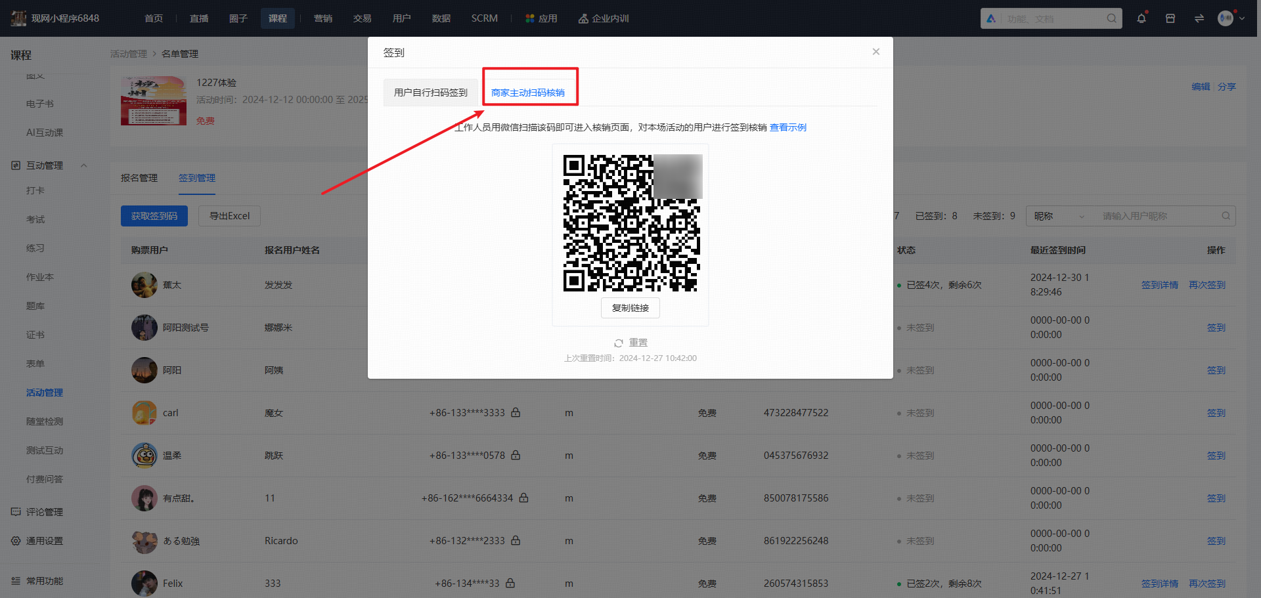This screenshot has width=1261, height=598.
Task: Switch to 用户自行扫码签到 tab
Action: click(431, 93)
